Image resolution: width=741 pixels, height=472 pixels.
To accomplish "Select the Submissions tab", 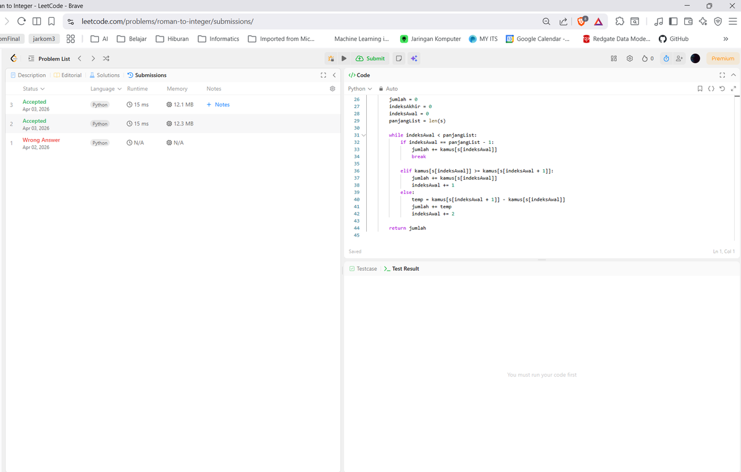I will click(147, 75).
